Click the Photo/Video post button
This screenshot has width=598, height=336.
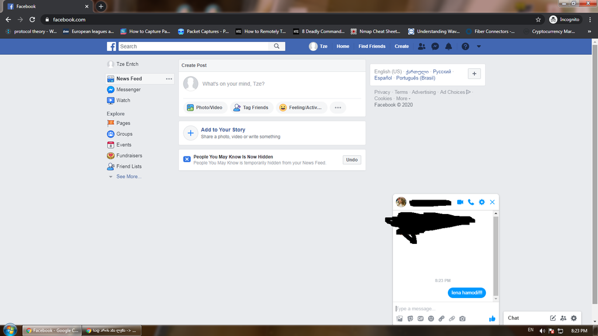tap(204, 107)
